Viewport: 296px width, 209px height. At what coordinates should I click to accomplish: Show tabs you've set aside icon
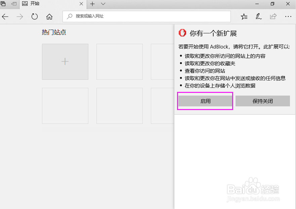coord(3,4)
